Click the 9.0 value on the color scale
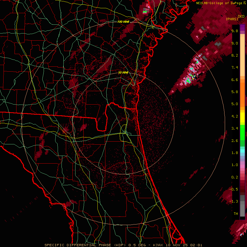247x247 pixels. 235,43
